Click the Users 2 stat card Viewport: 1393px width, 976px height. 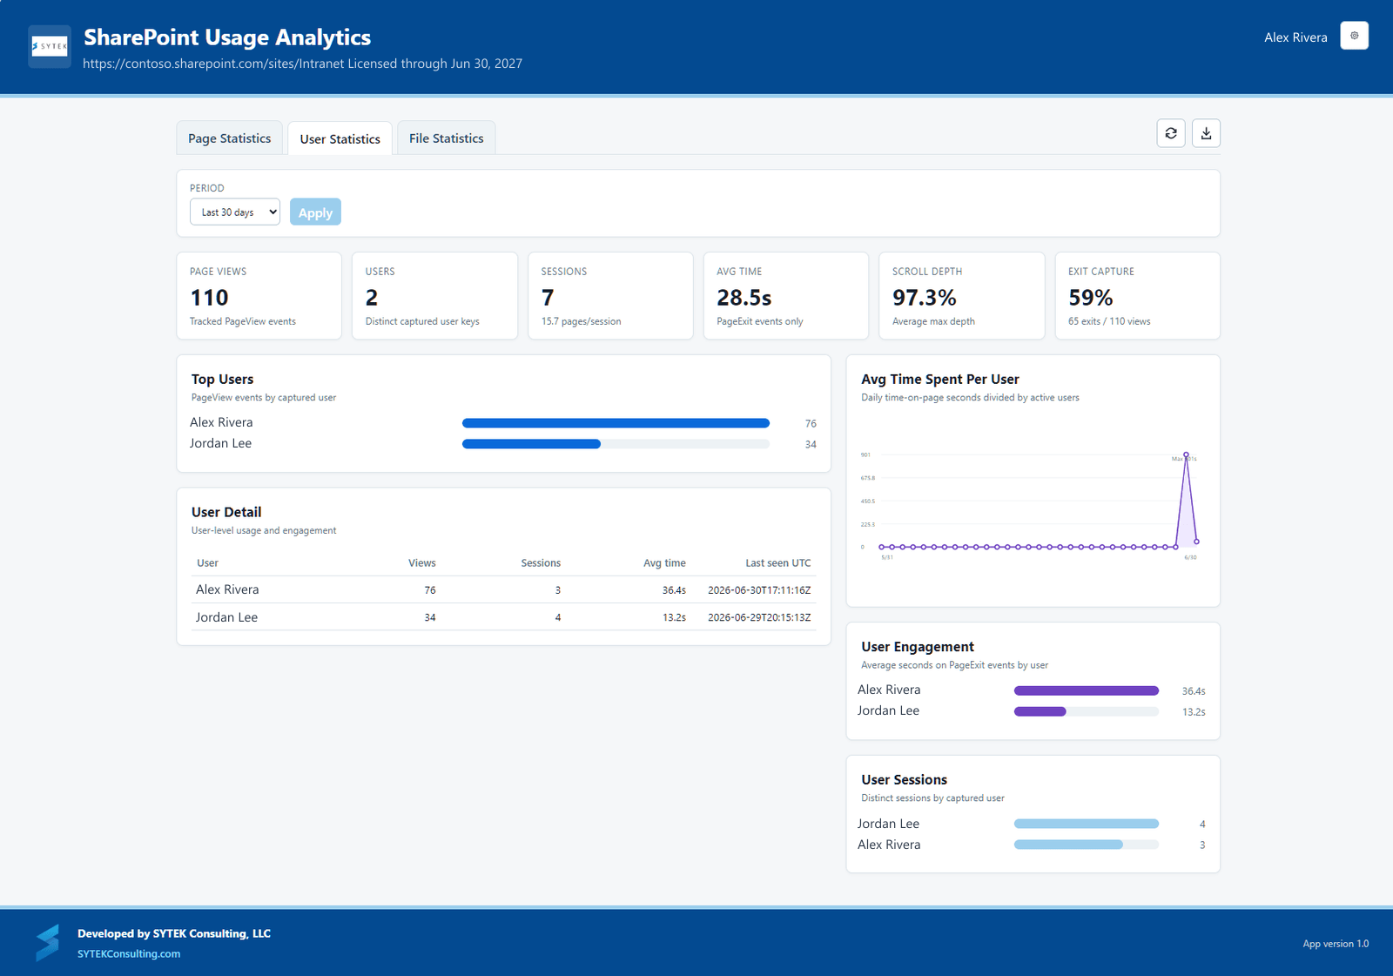coord(434,296)
